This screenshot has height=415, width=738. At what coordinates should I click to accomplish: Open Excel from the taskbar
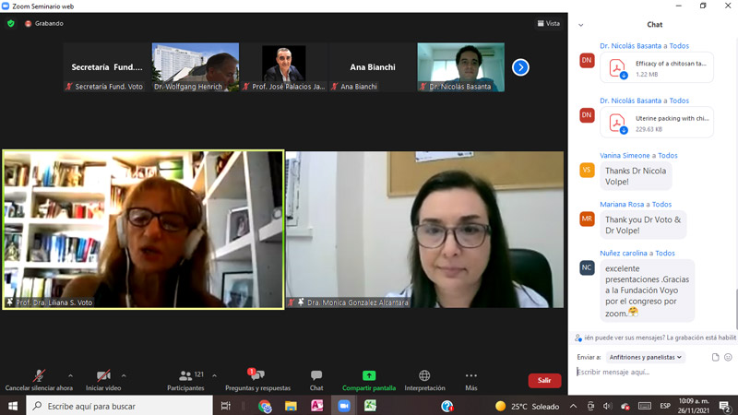coord(371,406)
